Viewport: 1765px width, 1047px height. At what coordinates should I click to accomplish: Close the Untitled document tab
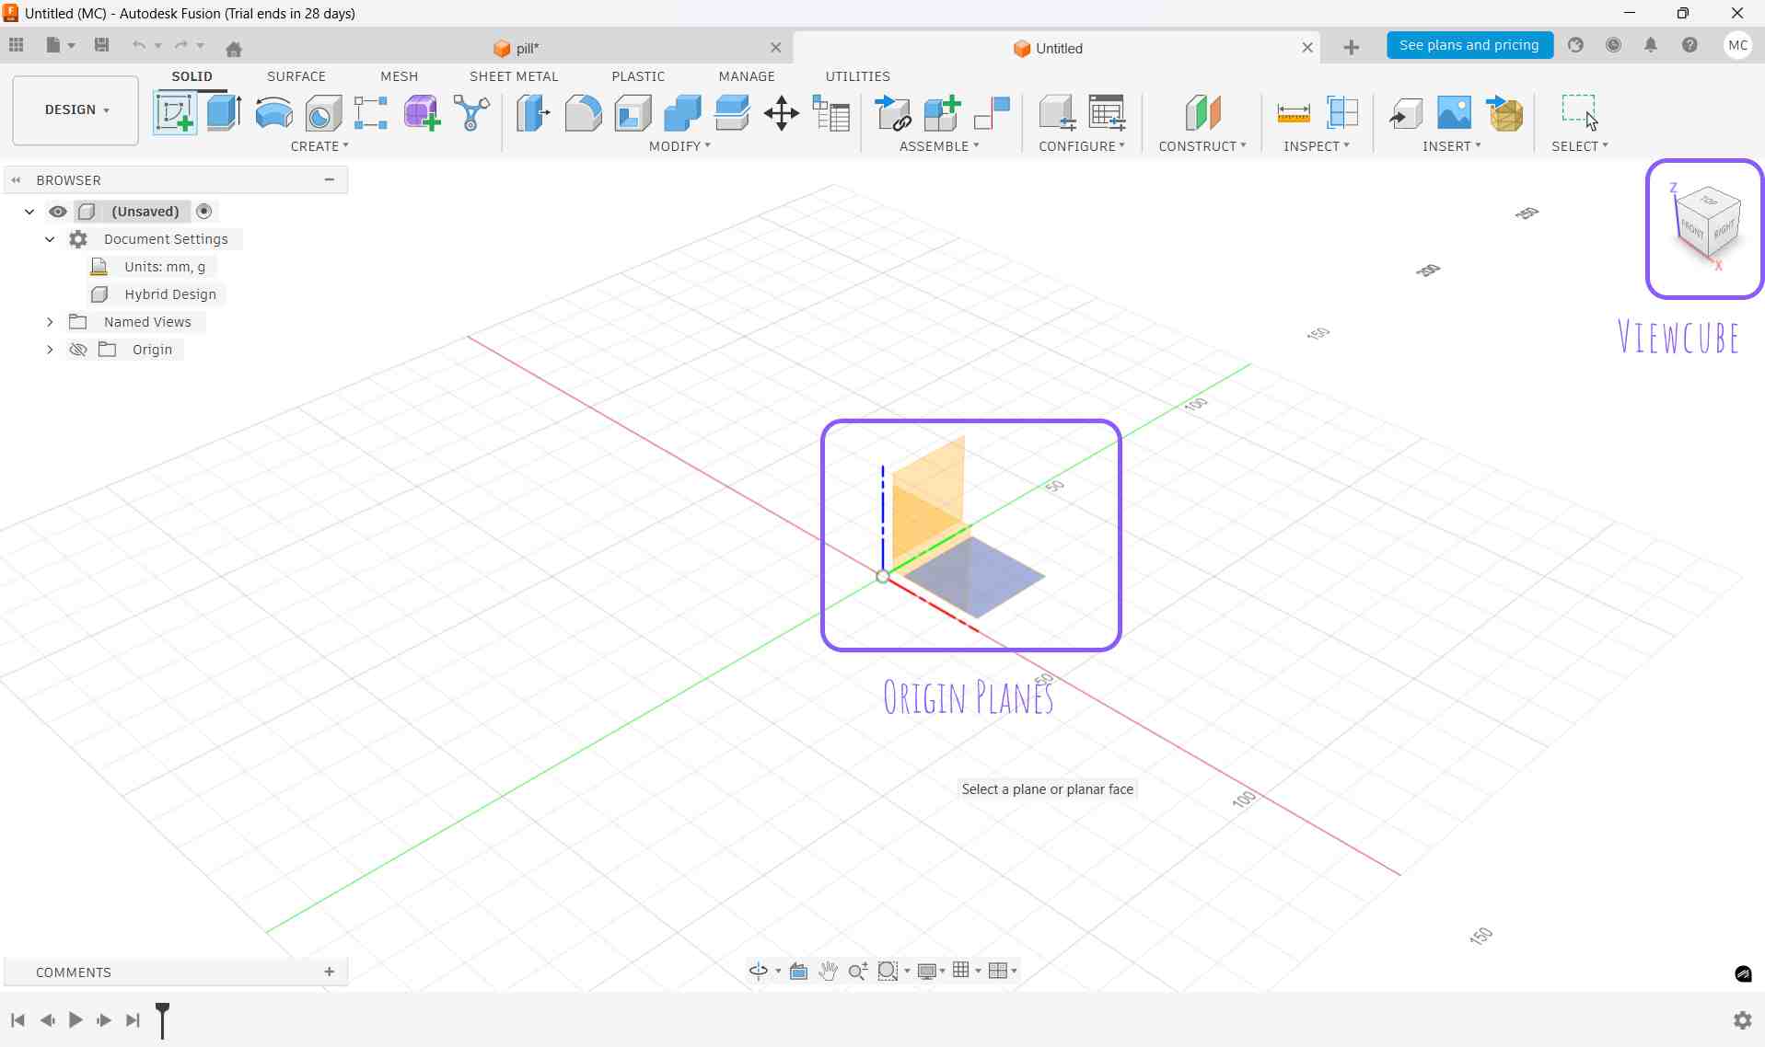coord(1307,48)
